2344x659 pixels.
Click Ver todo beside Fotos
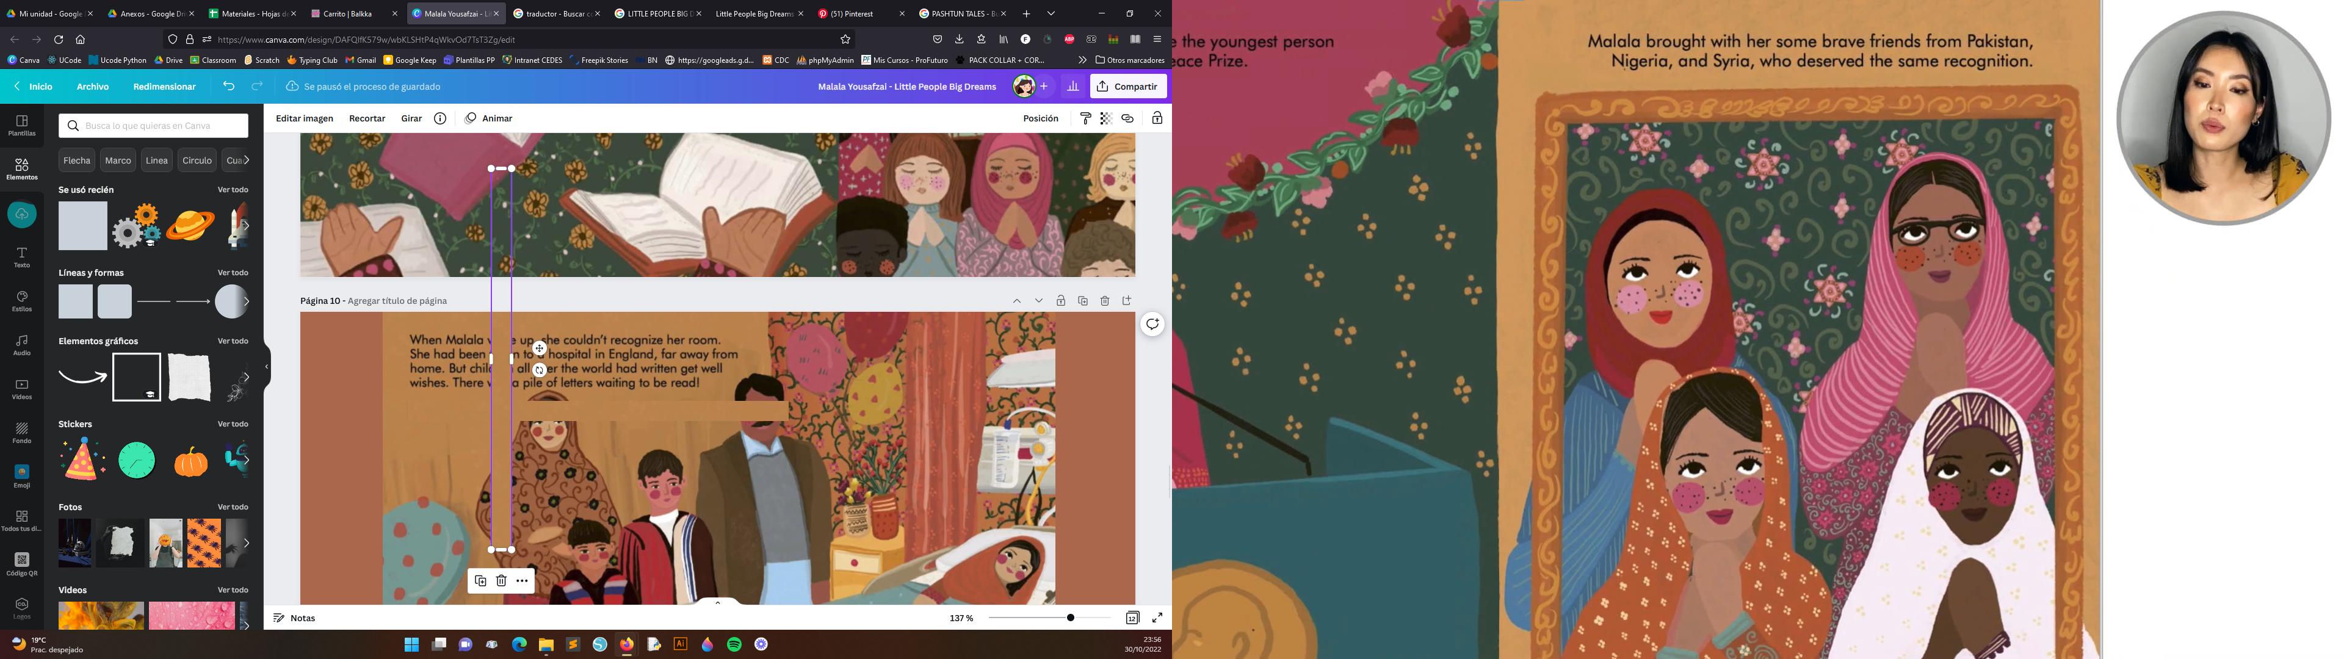(233, 507)
